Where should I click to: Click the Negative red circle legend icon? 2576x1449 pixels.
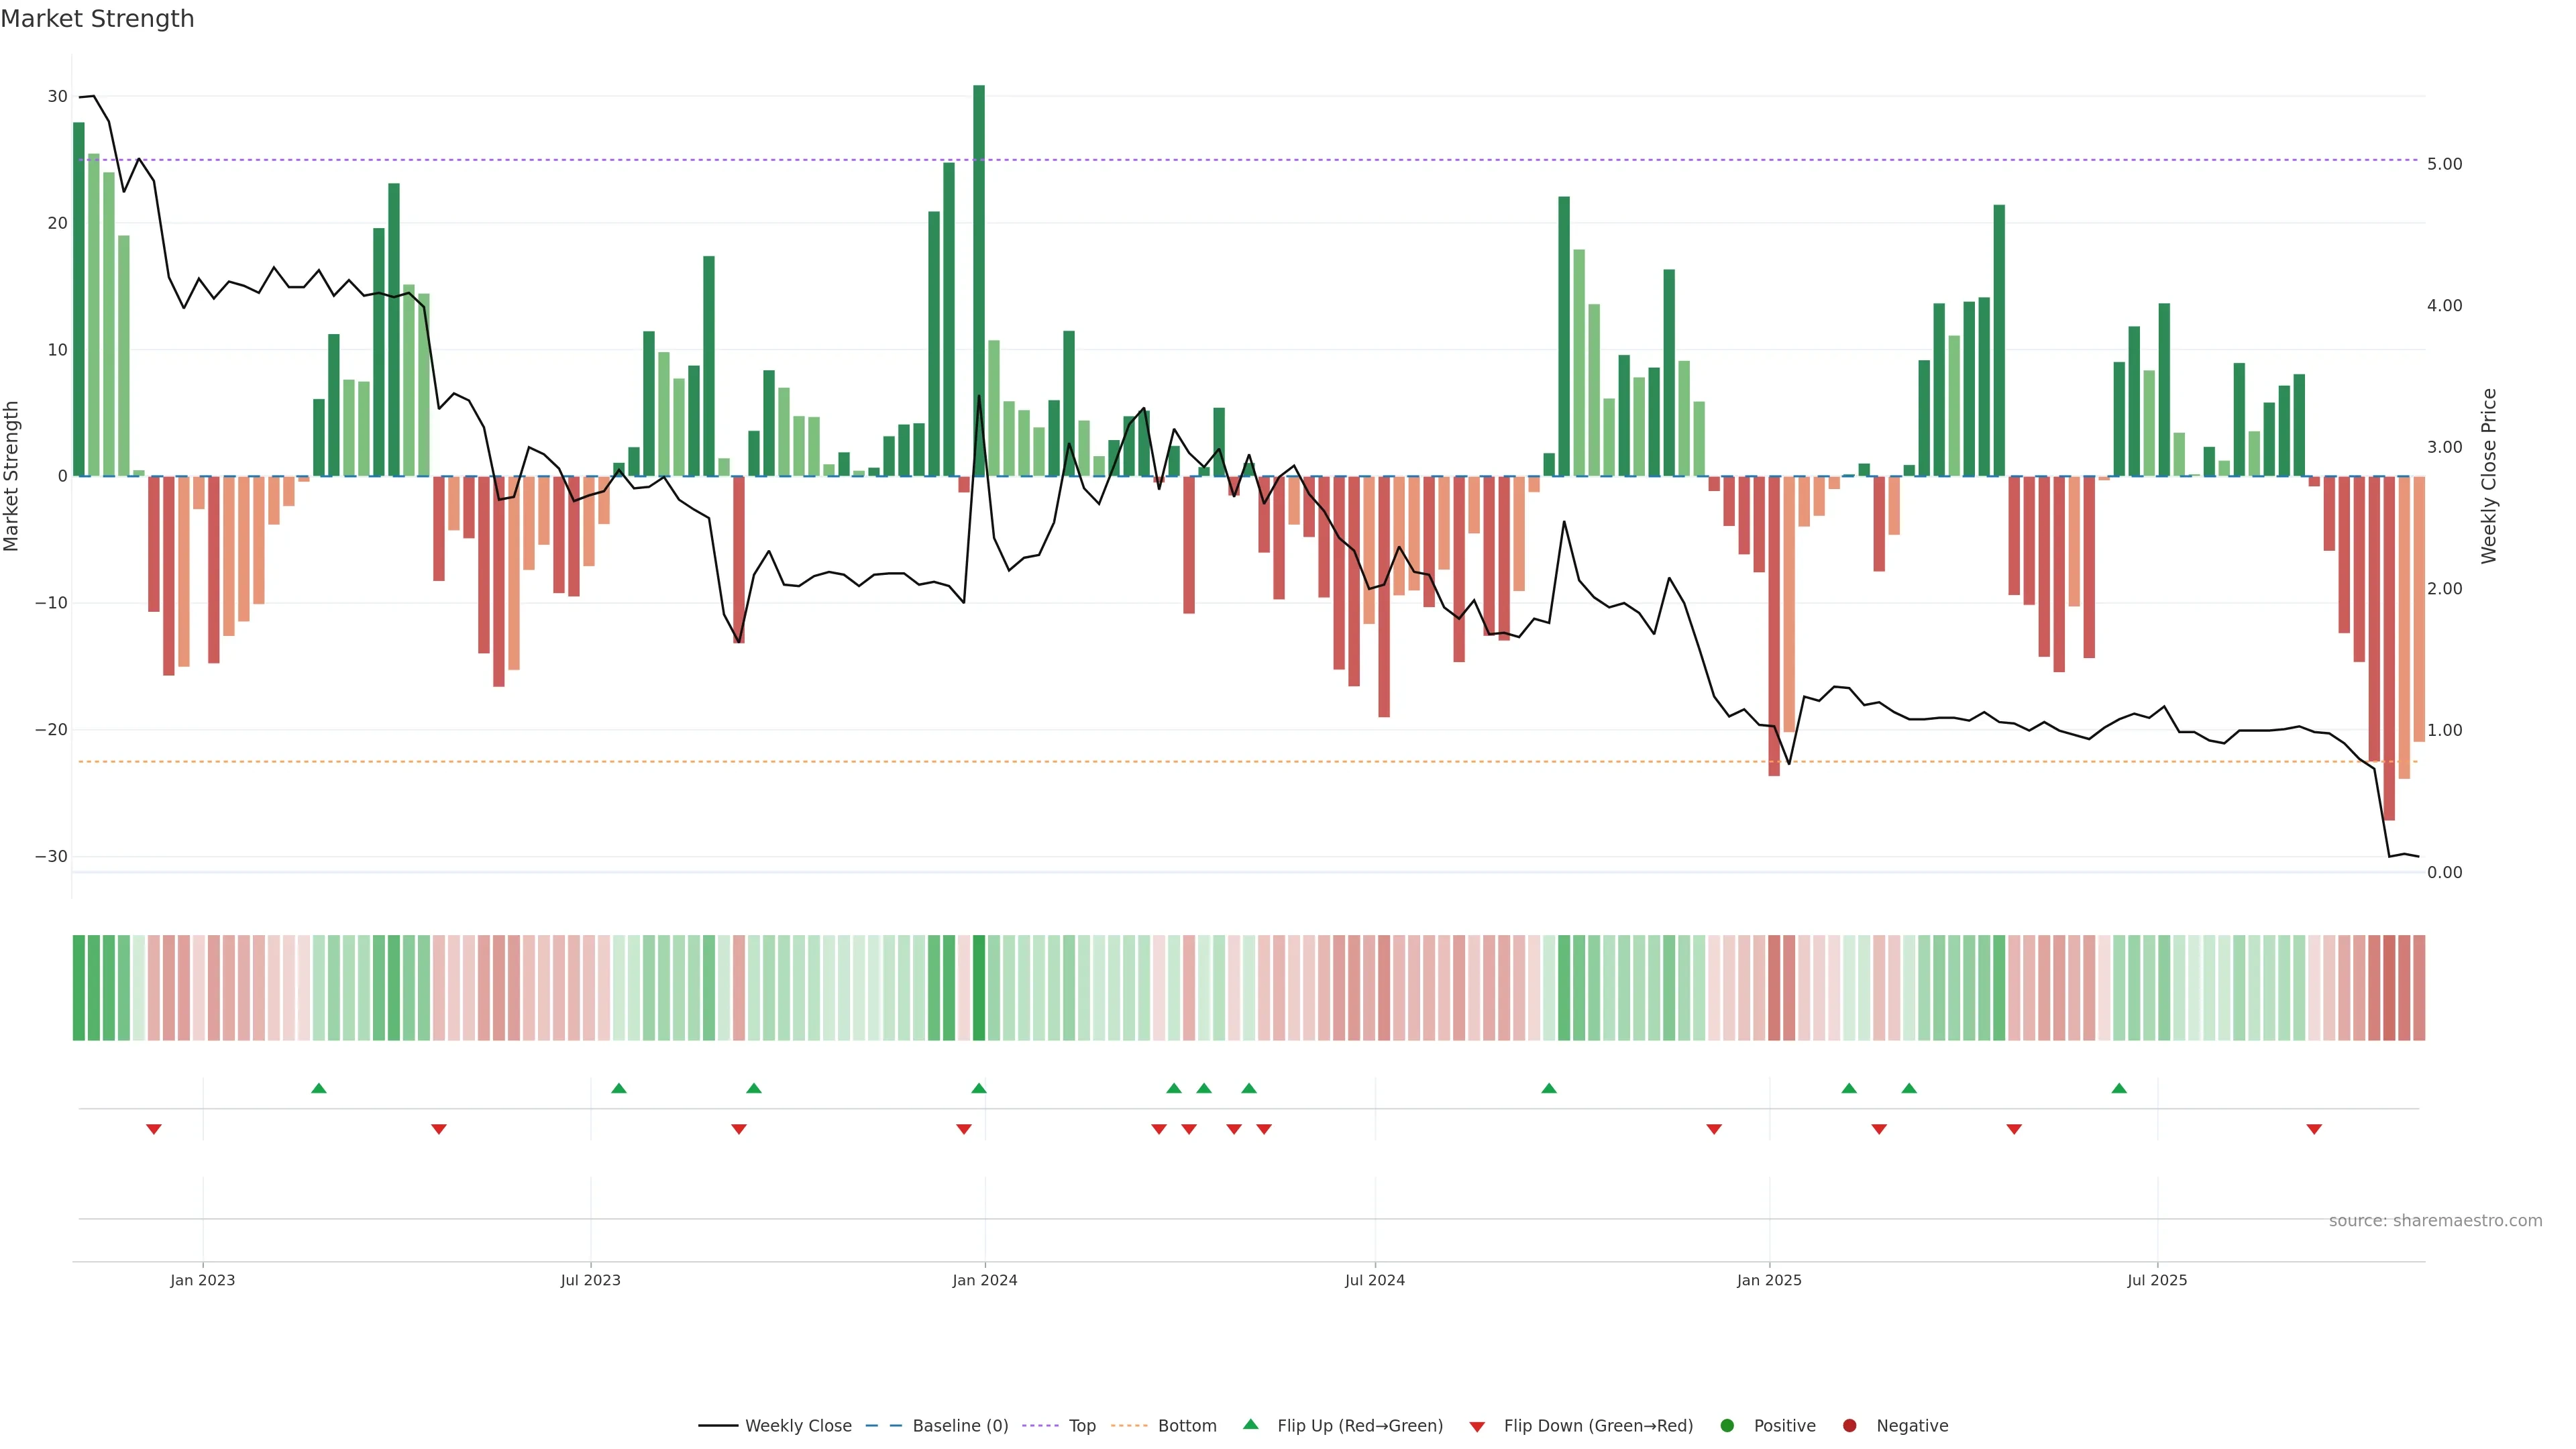1849,1425
